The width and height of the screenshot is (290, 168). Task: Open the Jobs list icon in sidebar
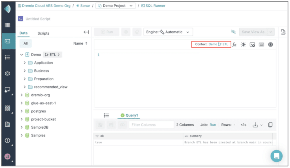click(7, 57)
